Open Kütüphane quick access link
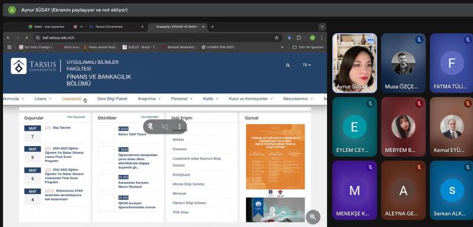 pos(182,174)
